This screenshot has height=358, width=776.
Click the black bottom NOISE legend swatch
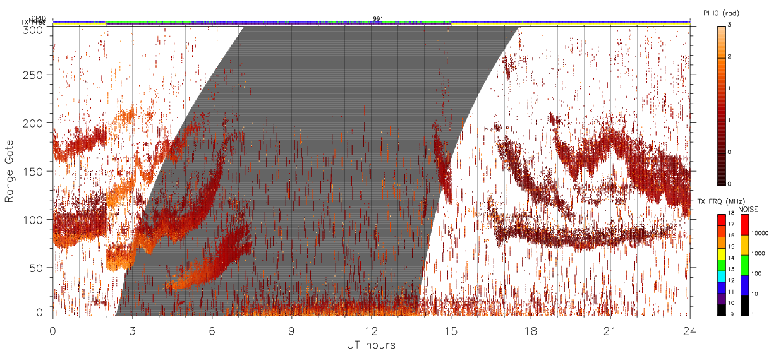(744, 306)
